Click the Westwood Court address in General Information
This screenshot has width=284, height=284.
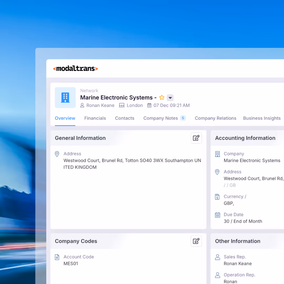tap(132, 164)
